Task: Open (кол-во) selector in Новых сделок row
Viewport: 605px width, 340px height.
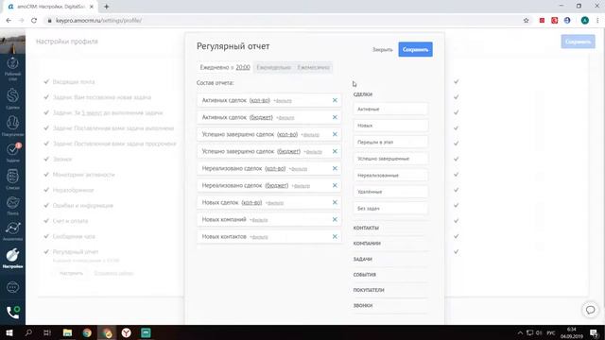Action: [251, 202]
